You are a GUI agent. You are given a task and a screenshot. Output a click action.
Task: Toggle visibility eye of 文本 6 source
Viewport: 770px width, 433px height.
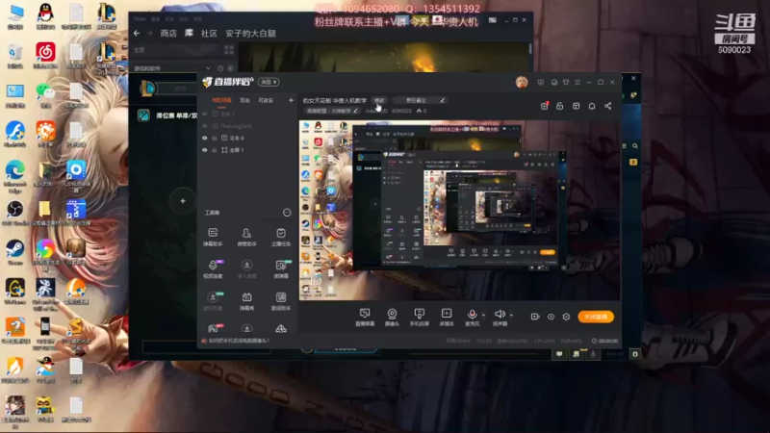point(205,138)
